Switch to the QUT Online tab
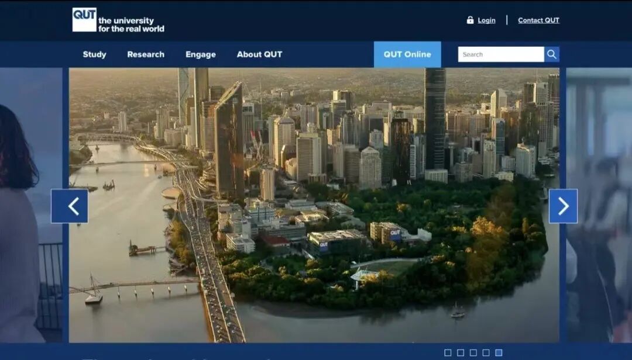The height and width of the screenshot is (360, 632). tap(407, 54)
